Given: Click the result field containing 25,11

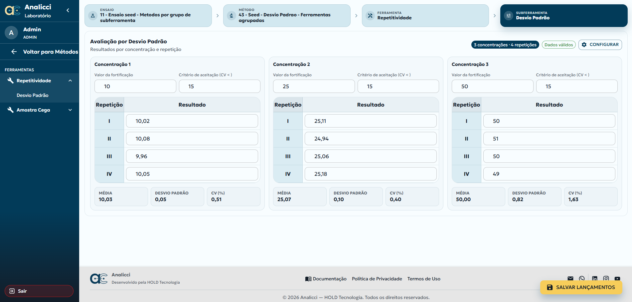Looking at the screenshot, I should coord(371,121).
